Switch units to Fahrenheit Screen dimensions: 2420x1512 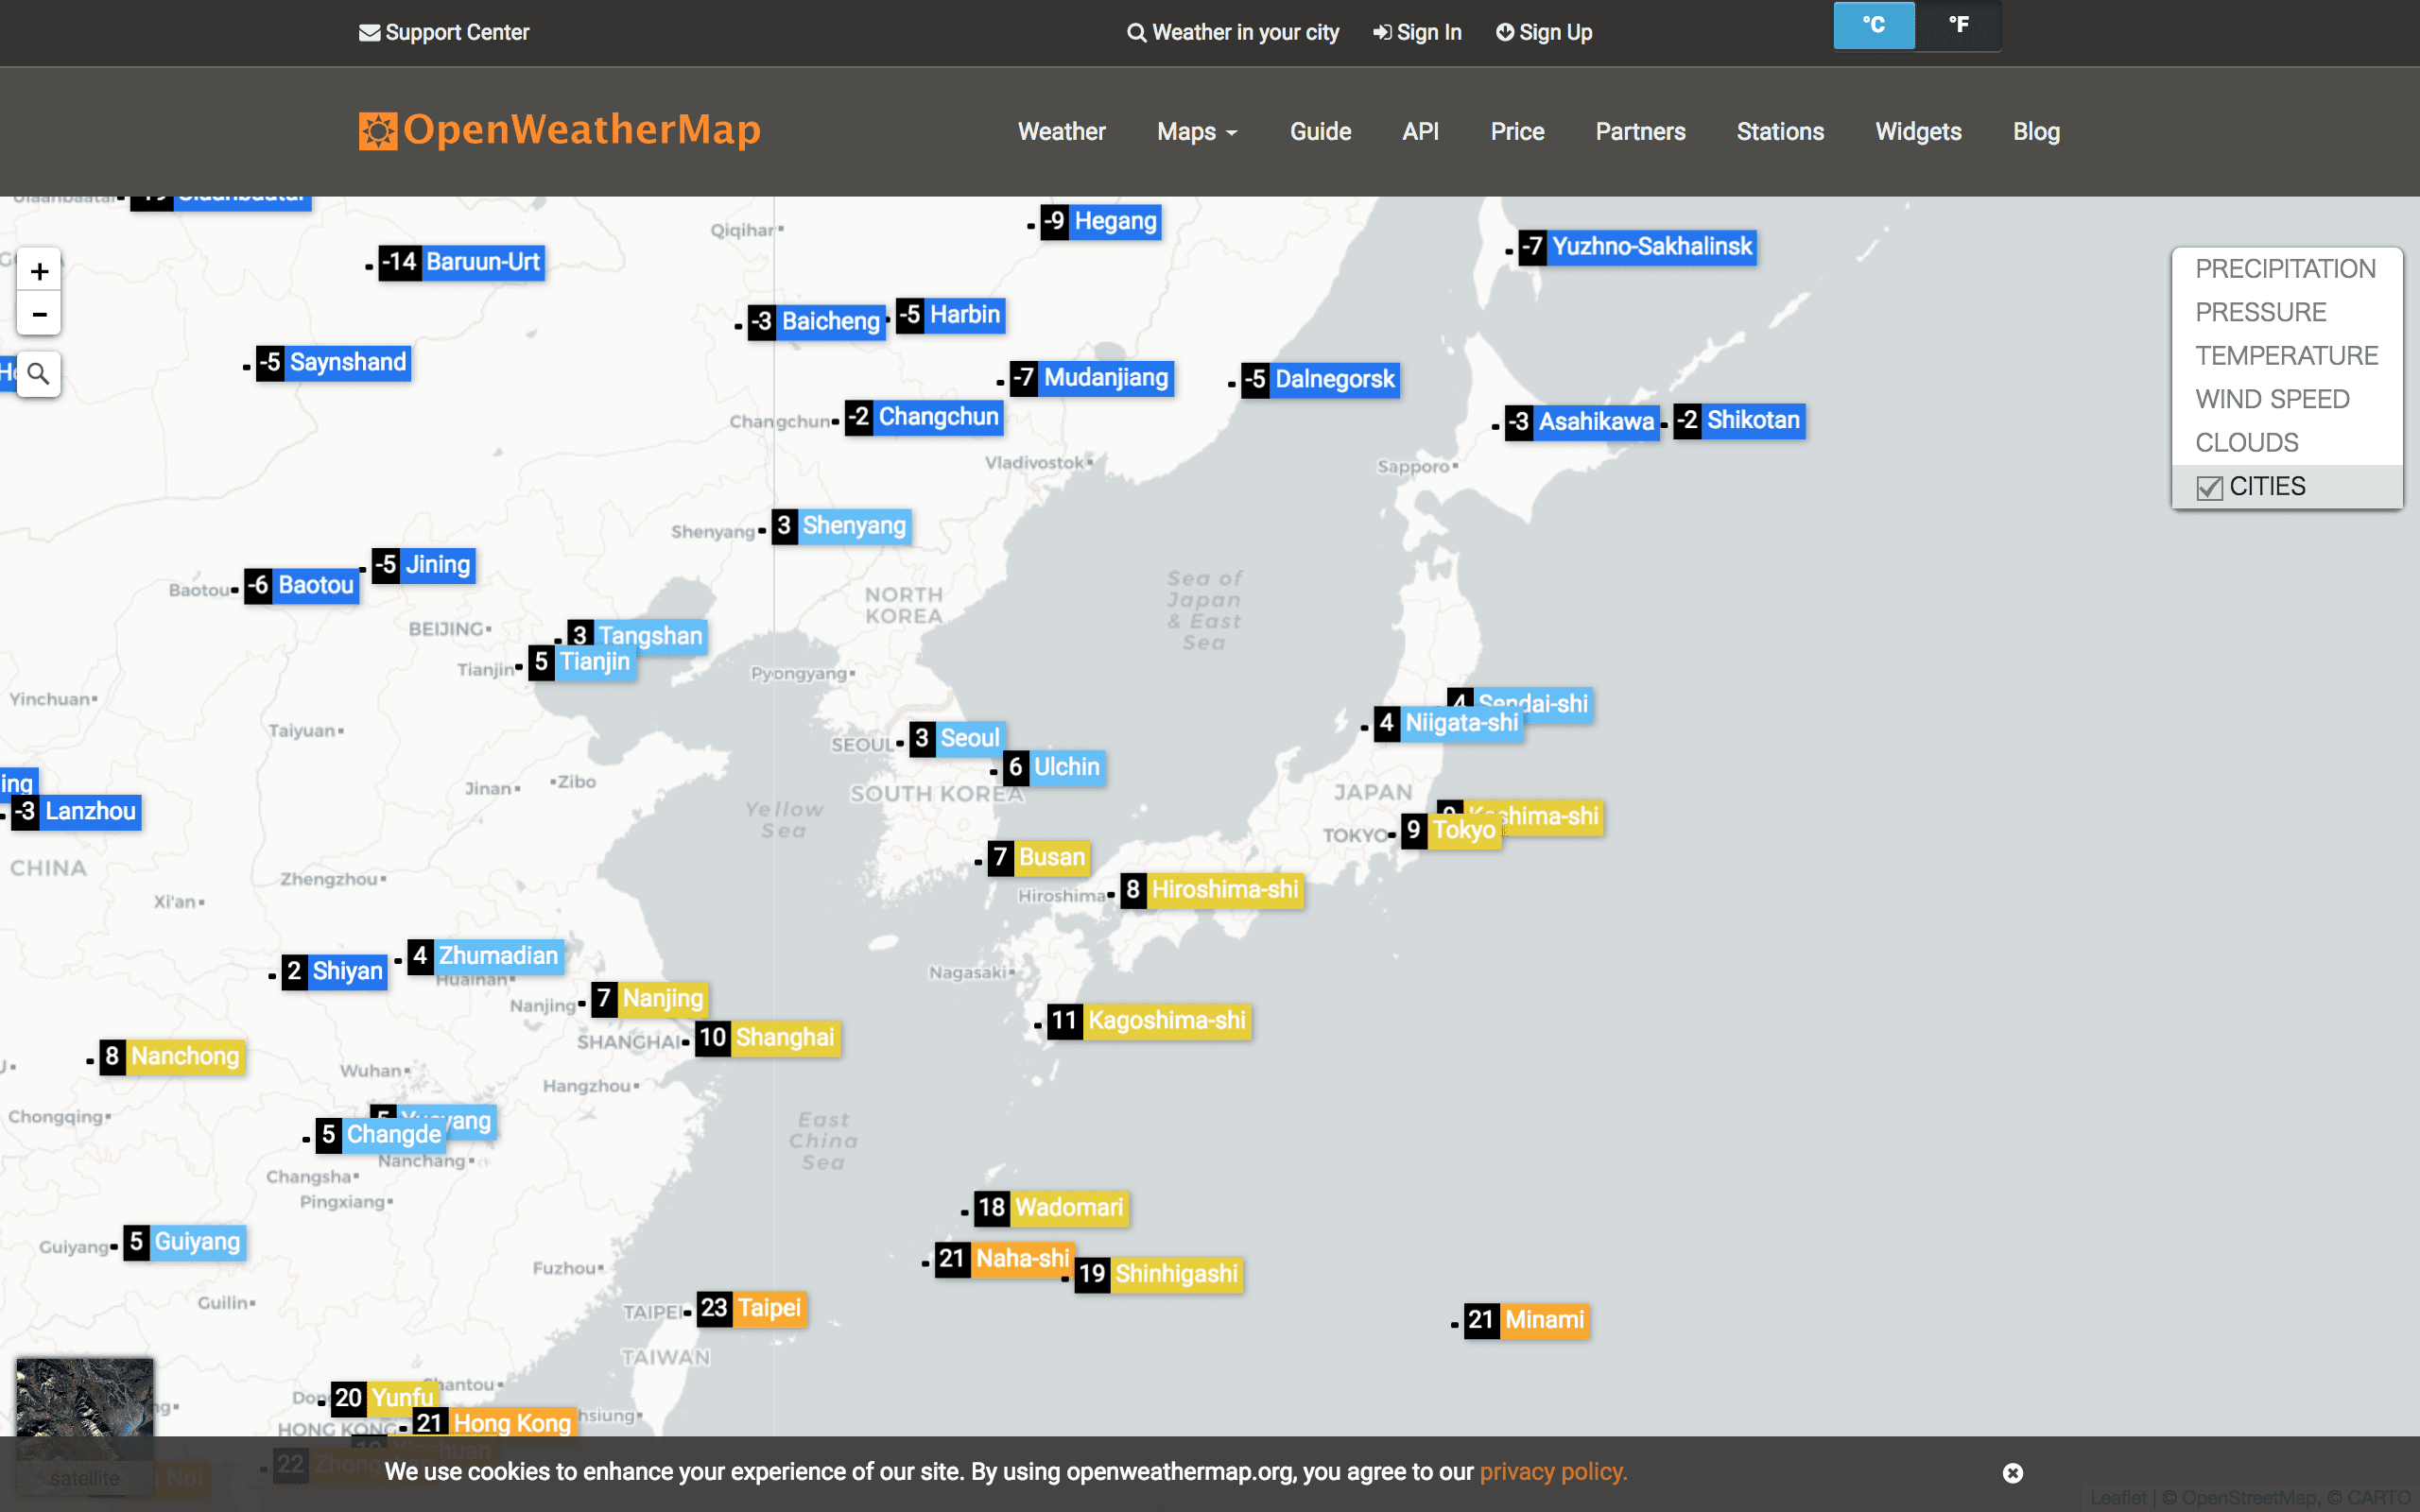[1958, 25]
